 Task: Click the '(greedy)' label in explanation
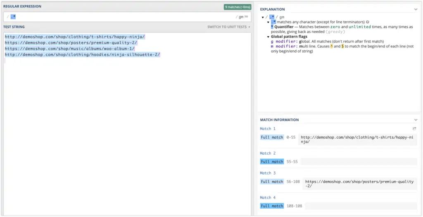(x=335, y=32)
